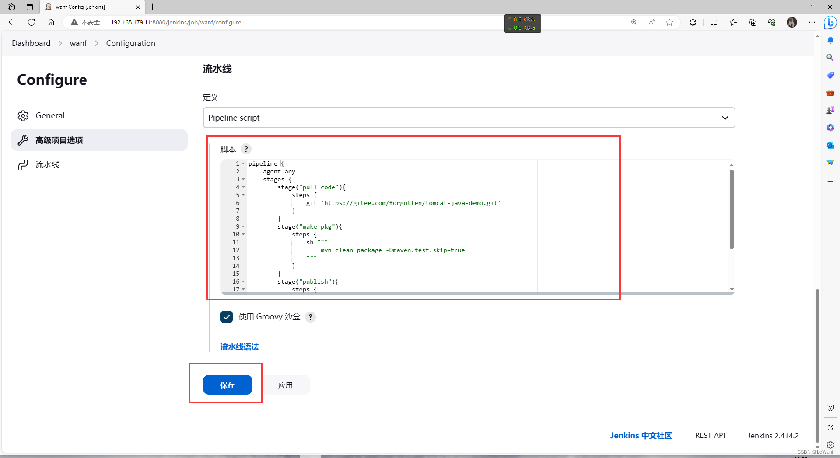Open a new browser tab
This screenshot has width=840, height=458.
point(153,7)
